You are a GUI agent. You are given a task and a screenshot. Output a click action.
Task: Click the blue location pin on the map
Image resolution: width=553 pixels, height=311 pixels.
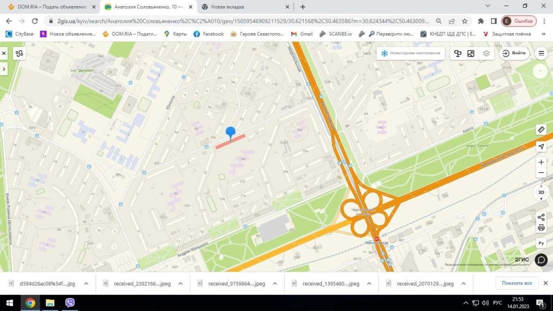231,133
